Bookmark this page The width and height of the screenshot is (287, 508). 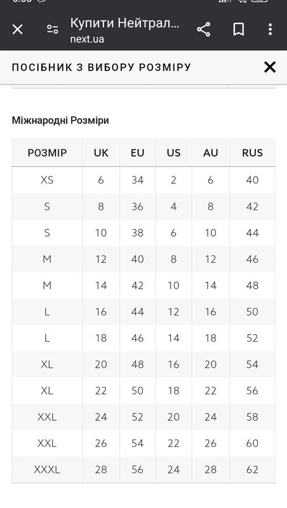pos(238,29)
